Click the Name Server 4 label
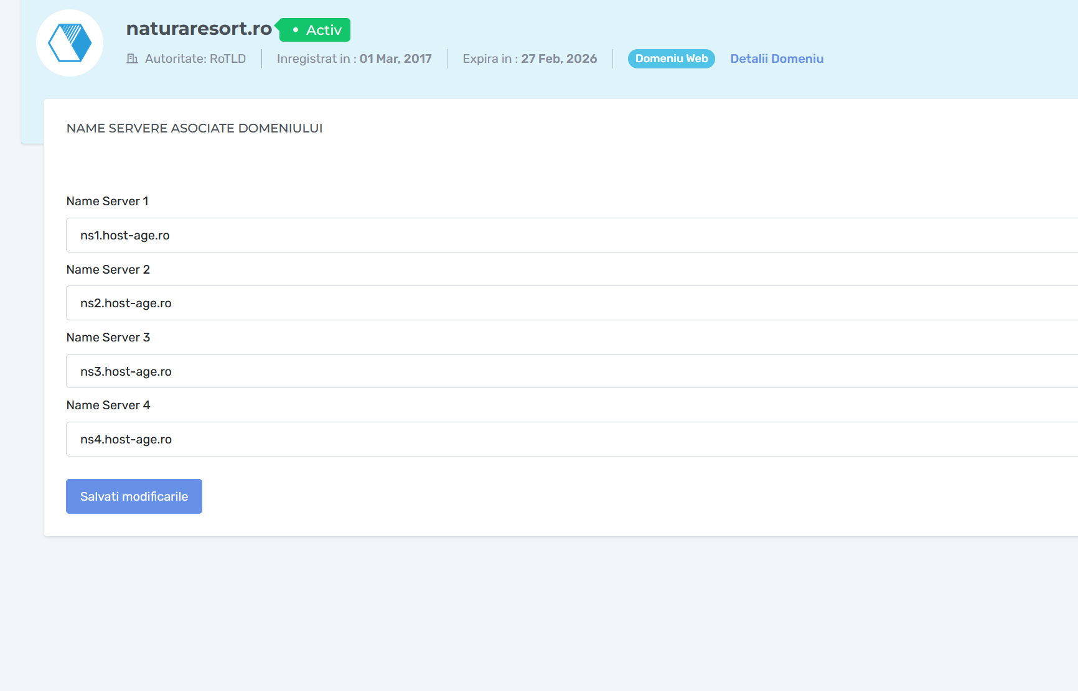 pyautogui.click(x=108, y=405)
